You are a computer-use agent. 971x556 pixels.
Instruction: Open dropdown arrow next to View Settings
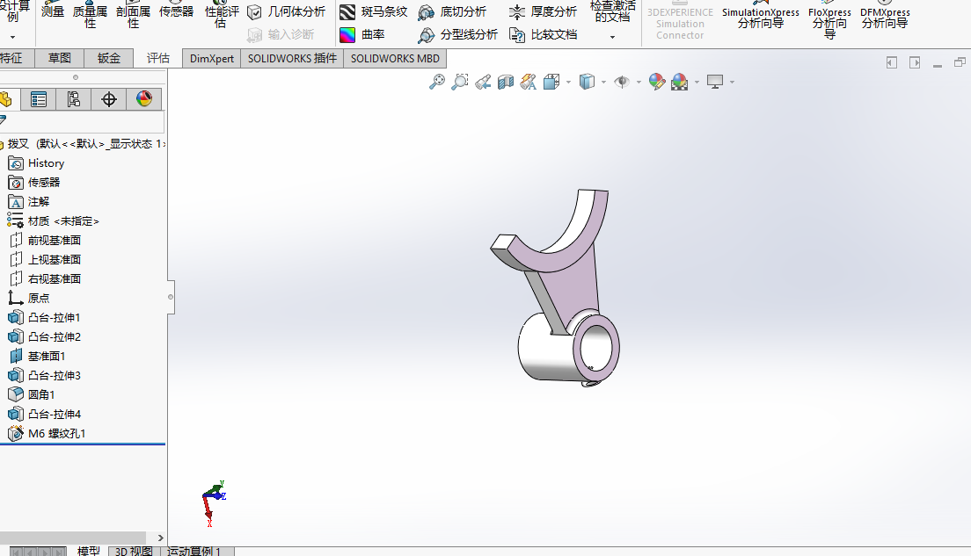[732, 82]
